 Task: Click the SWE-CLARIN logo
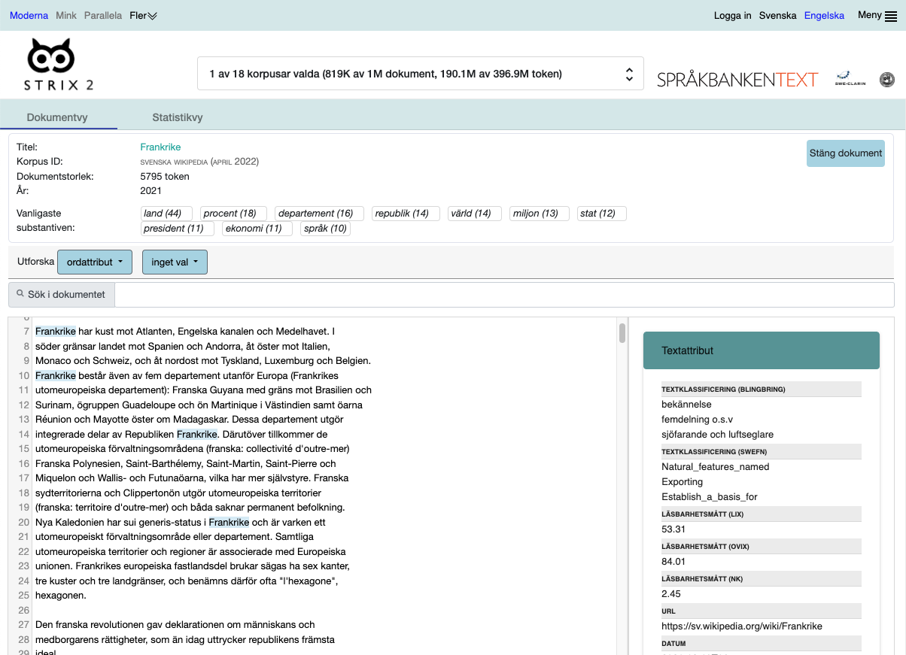click(x=850, y=78)
